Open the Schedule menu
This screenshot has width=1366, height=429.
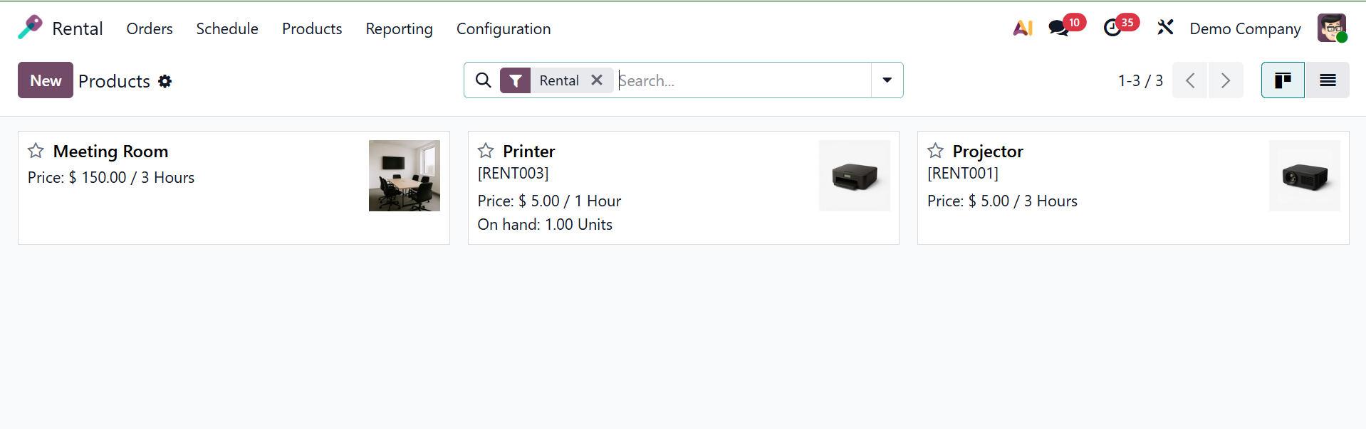pos(227,28)
